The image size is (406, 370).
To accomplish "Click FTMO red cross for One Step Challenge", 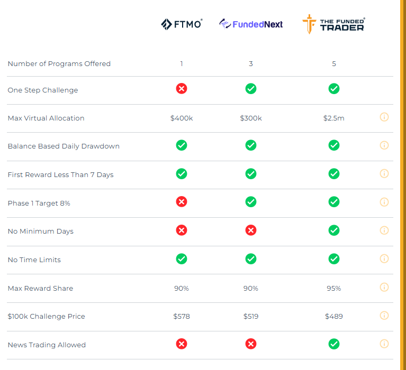I will click(182, 88).
